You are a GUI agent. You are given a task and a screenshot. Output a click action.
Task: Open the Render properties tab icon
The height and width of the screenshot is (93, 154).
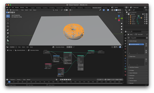(x=125, y=38)
